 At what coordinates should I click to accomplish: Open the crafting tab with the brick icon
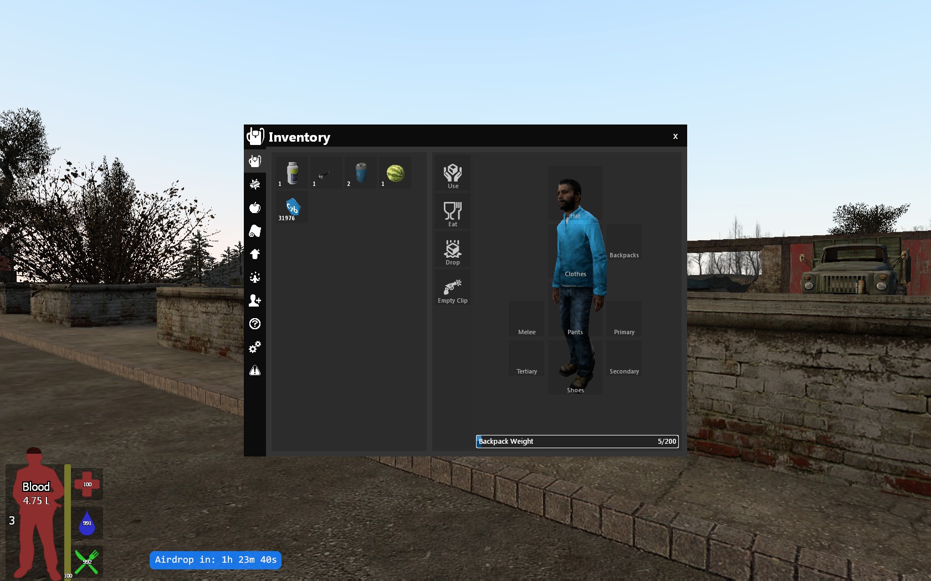255,184
